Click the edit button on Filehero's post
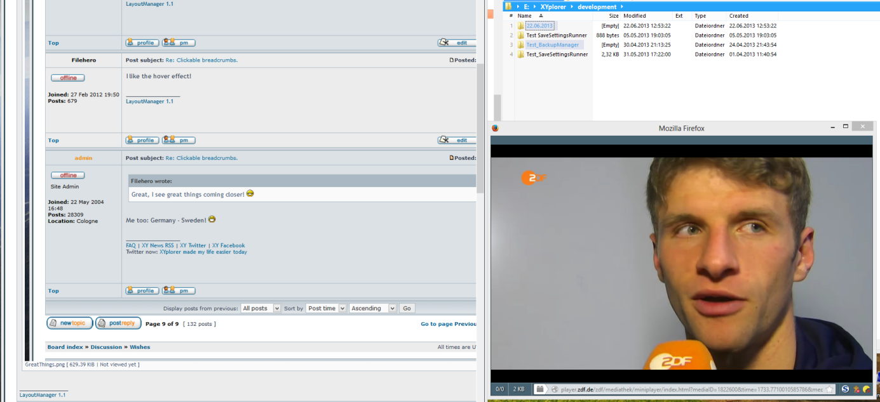 tap(456, 140)
